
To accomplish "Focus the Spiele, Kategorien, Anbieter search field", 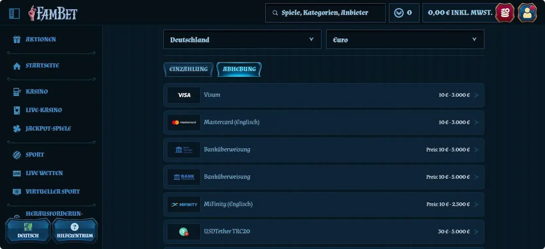I will tap(325, 13).
